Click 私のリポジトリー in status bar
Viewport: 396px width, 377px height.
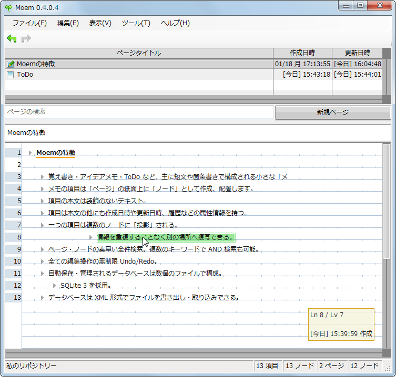point(32,366)
